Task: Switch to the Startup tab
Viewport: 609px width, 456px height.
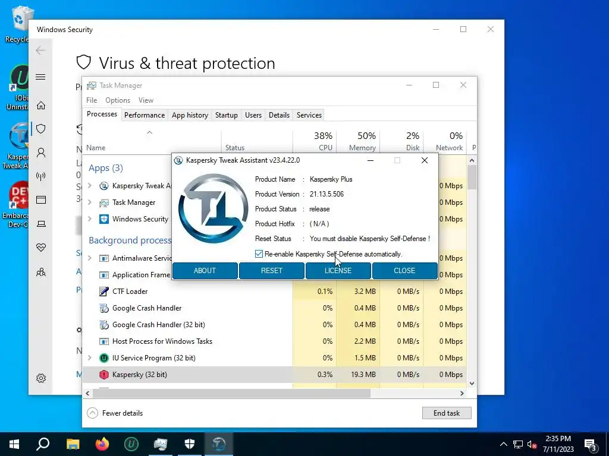Action: (x=227, y=115)
